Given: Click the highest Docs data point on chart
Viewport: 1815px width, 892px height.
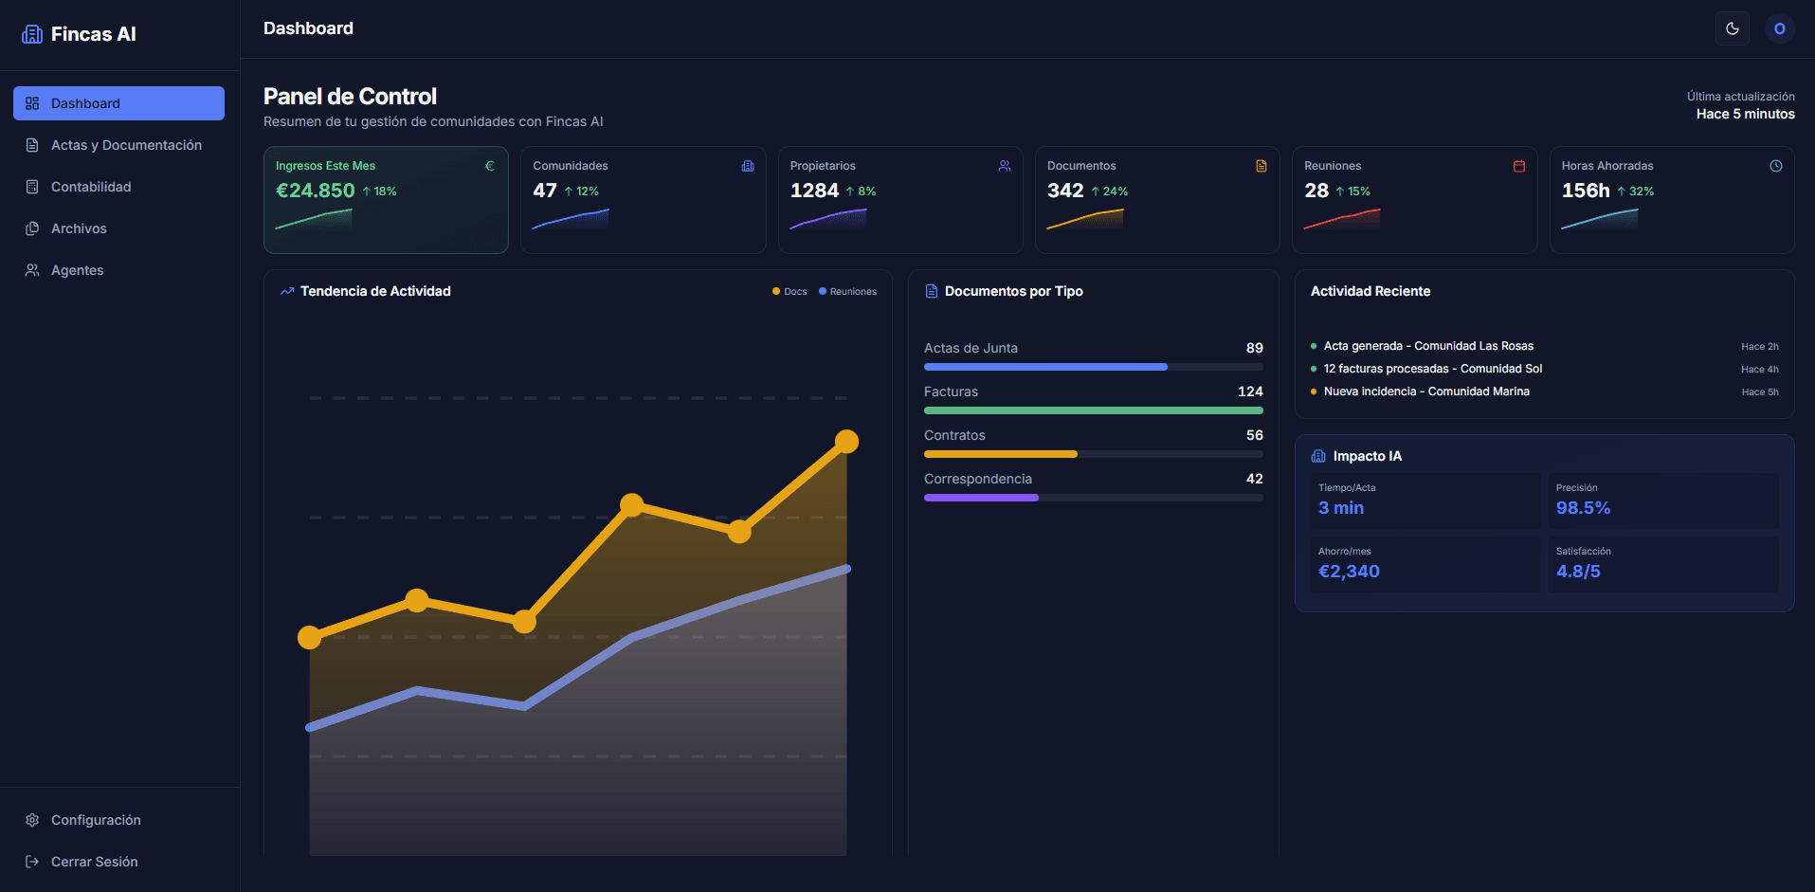Looking at the screenshot, I should tap(846, 442).
